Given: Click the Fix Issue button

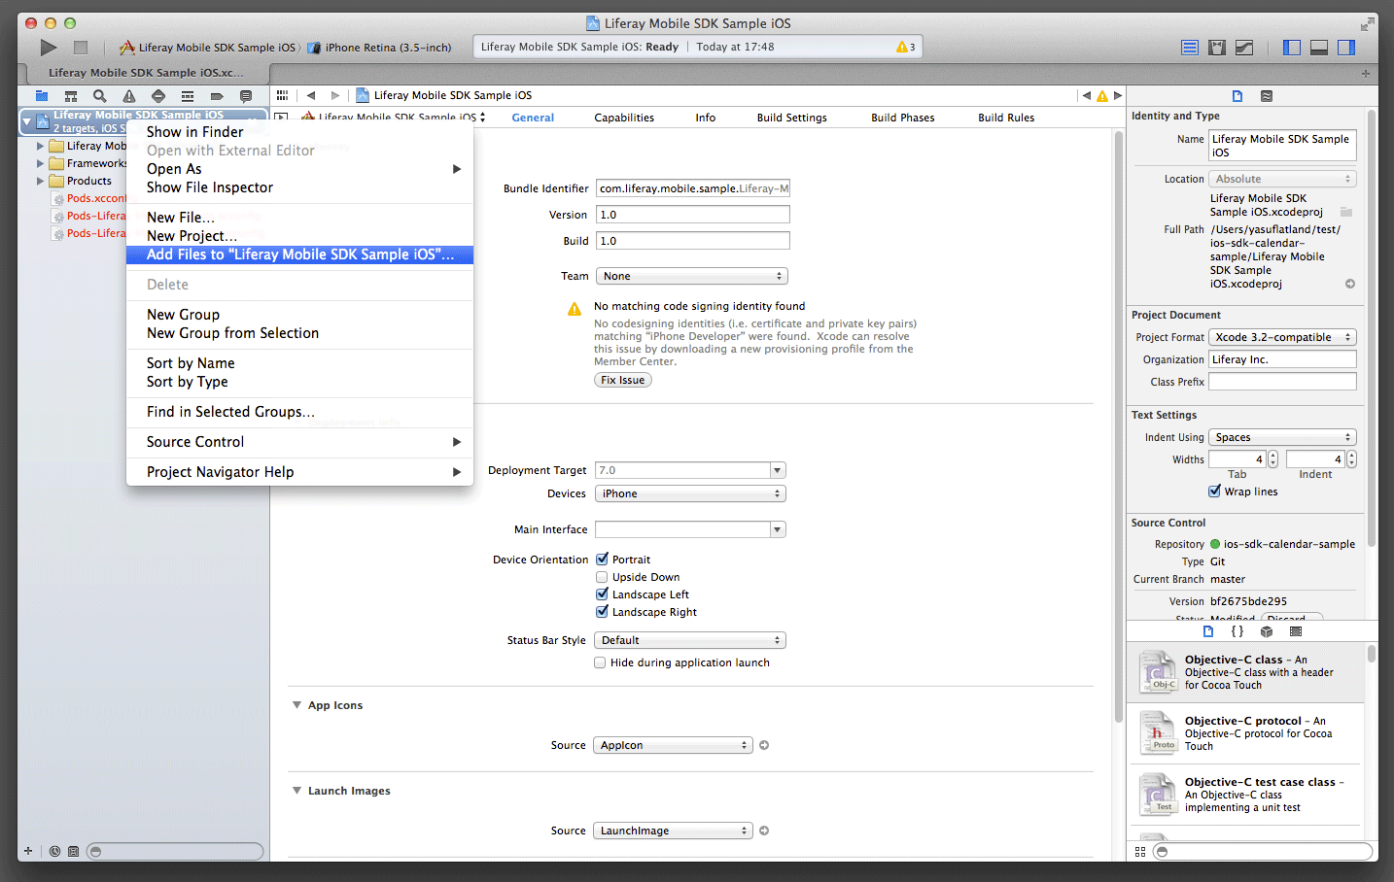Looking at the screenshot, I should pyautogui.click(x=623, y=380).
